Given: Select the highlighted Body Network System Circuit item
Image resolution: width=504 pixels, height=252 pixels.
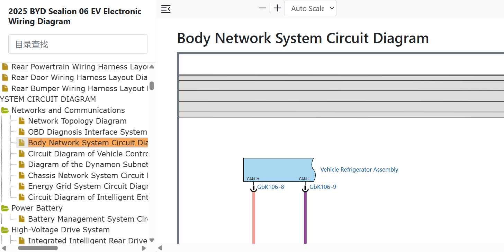Looking at the screenshot, I should pos(88,143).
